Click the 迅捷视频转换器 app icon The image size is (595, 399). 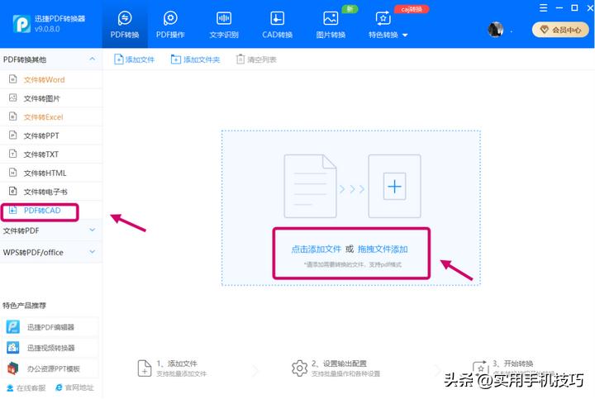pos(13,348)
